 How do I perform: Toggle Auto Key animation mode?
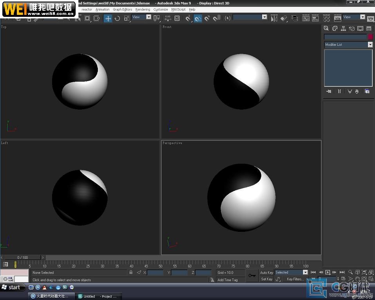click(267, 273)
